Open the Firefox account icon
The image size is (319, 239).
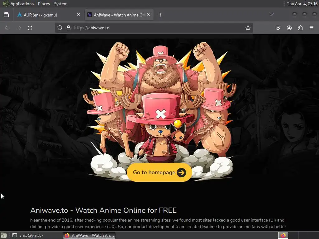(x=289, y=28)
